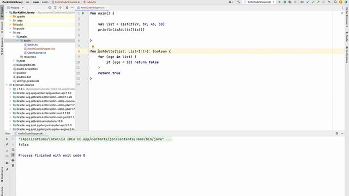Image resolution: width=349 pixels, height=196 pixels.
Task: Expand the .idea folder
Action: click(x=10, y=21)
